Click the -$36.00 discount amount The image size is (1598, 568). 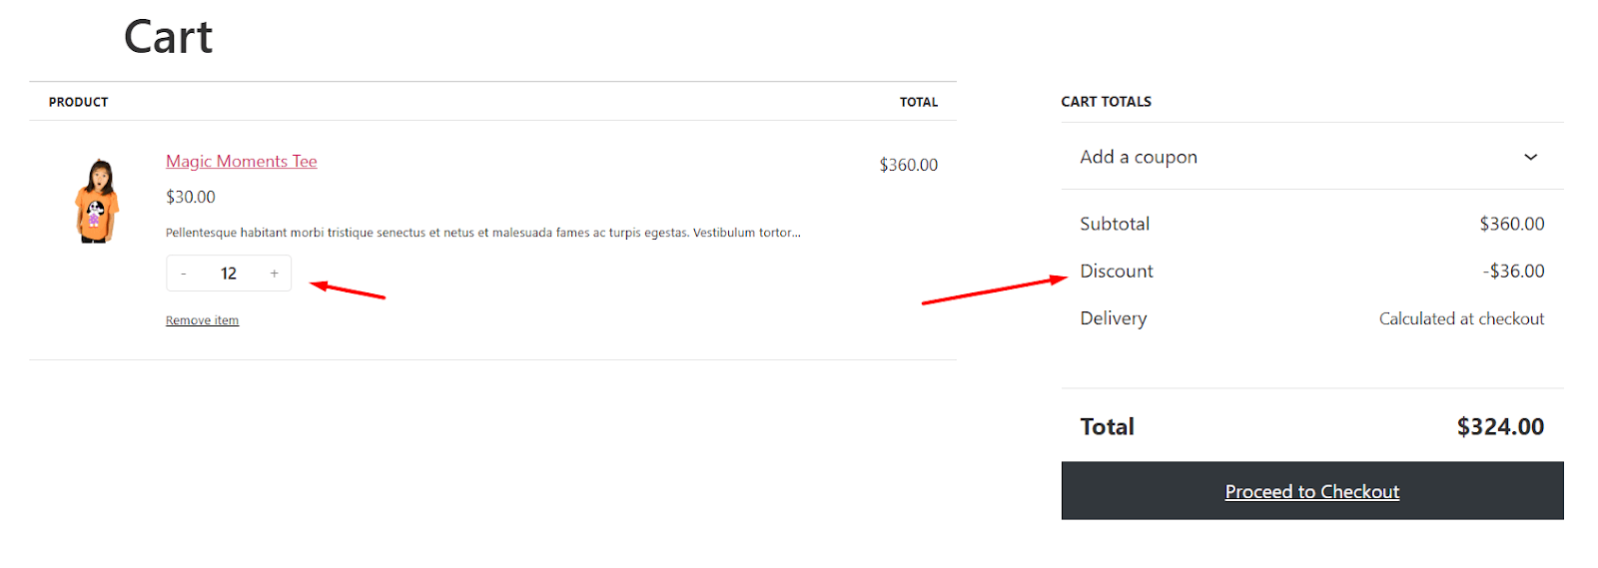pyautogui.click(x=1513, y=271)
